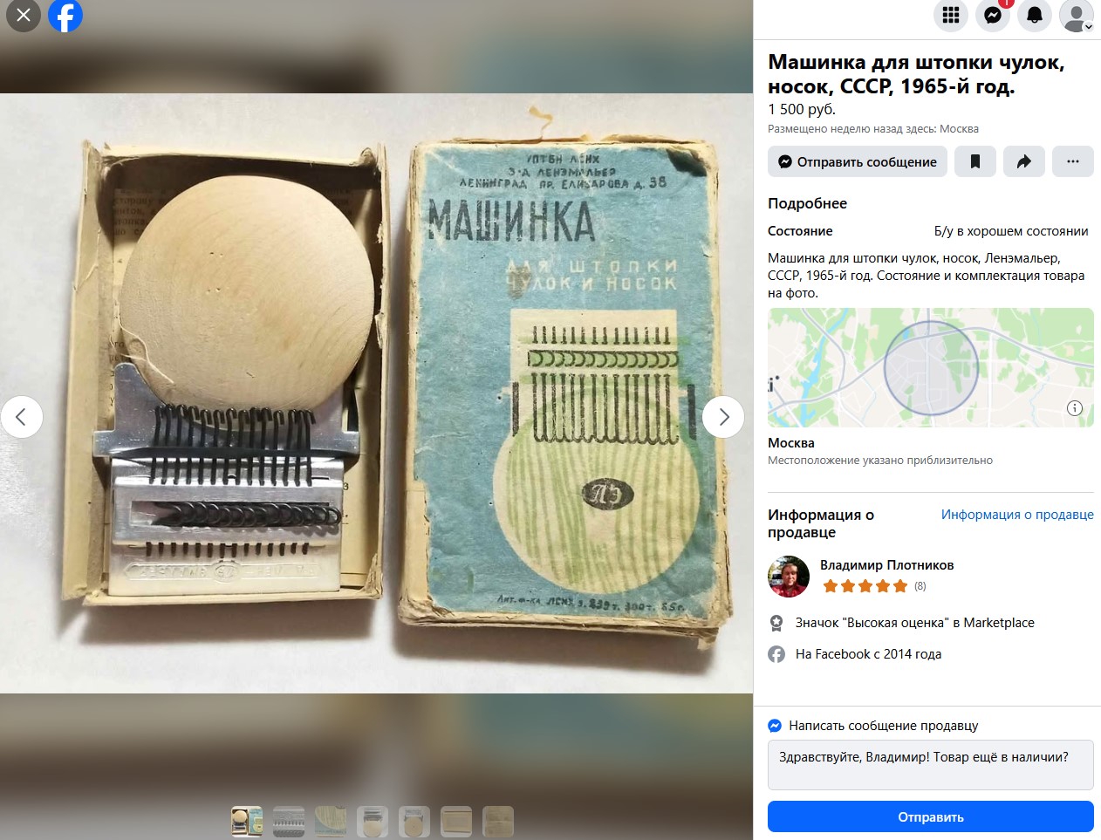The height and width of the screenshot is (840, 1101).
Task: Click the message text field to seller
Action: tap(931, 765)
